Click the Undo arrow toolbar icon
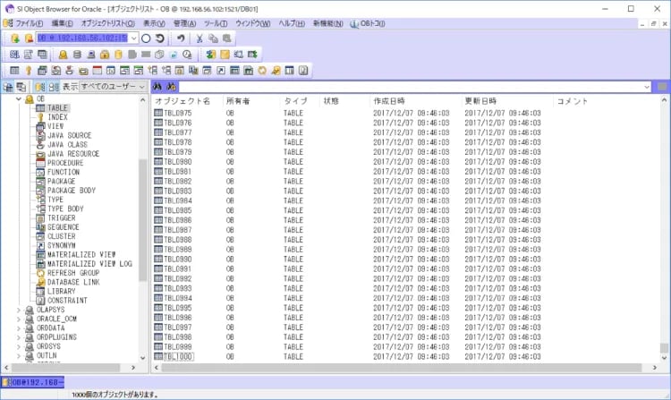Viewport: 671px width, 400px height. pyautogui.click(x=180, y=38)
